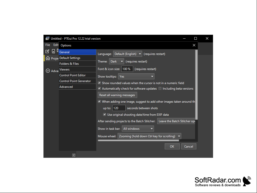Click the horizontal scrollbar in Options
Image resolution: width=257 pixels, height=193 pixels.
[x=138, y=141]
